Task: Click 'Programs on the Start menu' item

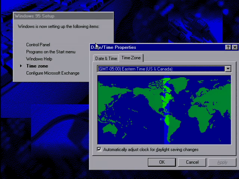Action: (51, 52)
